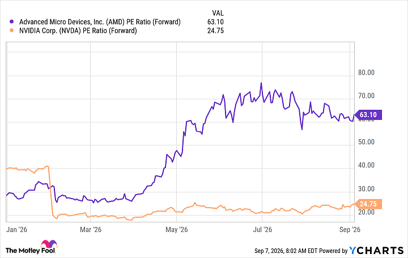Click the 30.00 y-axis label

[x=367, y=189]
